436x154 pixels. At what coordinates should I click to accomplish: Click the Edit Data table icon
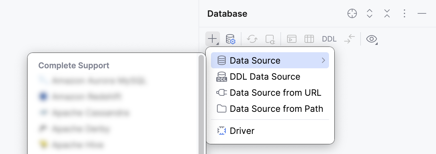coord(309,39)
